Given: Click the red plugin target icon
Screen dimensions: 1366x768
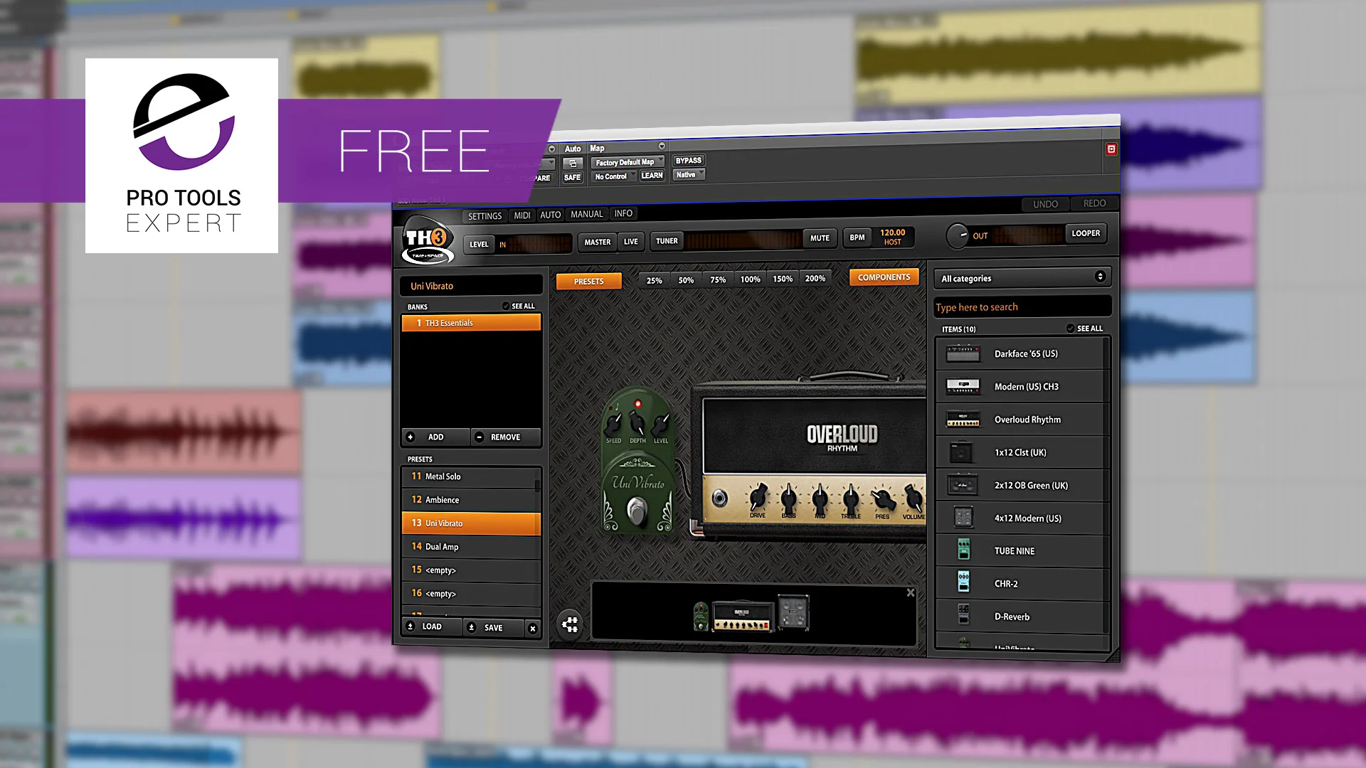Looking at the screenshot, I should coord(1111,149).
